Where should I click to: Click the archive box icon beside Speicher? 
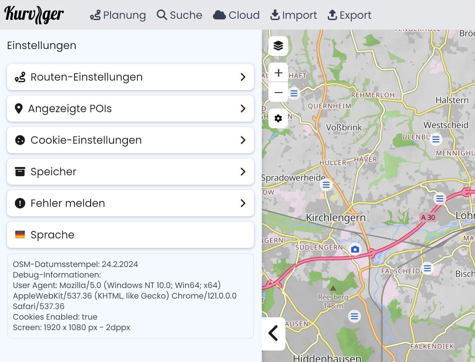coord(20,172)
